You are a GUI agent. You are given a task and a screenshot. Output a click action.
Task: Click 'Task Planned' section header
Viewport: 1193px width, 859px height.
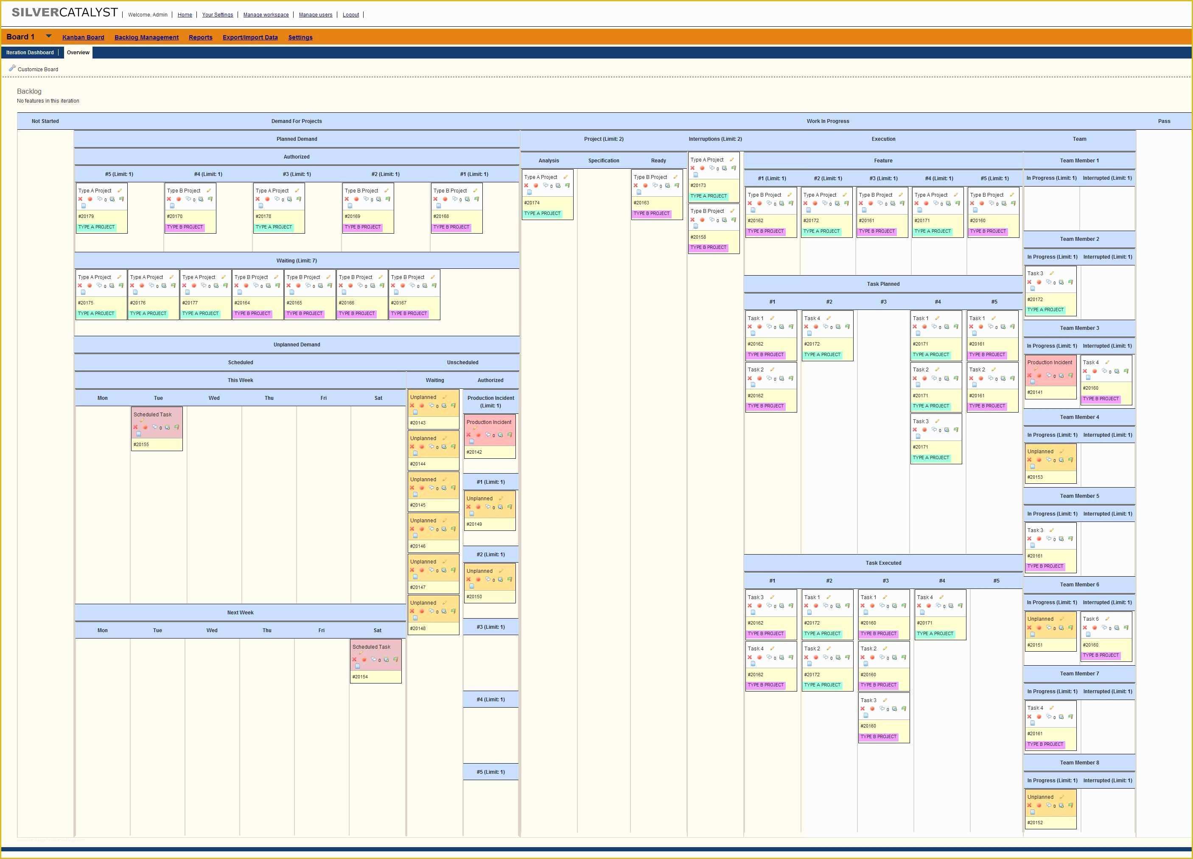coord(883,284)
